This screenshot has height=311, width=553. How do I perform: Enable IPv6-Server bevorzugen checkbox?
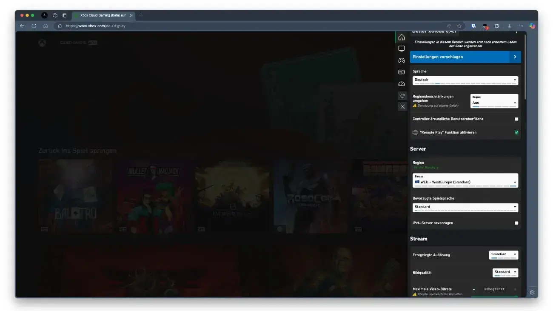516,223
